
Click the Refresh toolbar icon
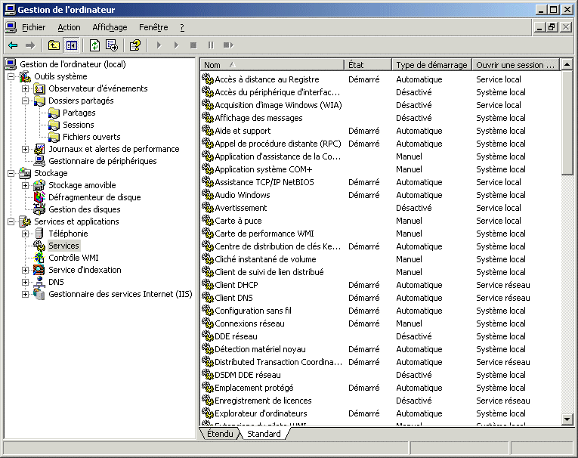94,45
